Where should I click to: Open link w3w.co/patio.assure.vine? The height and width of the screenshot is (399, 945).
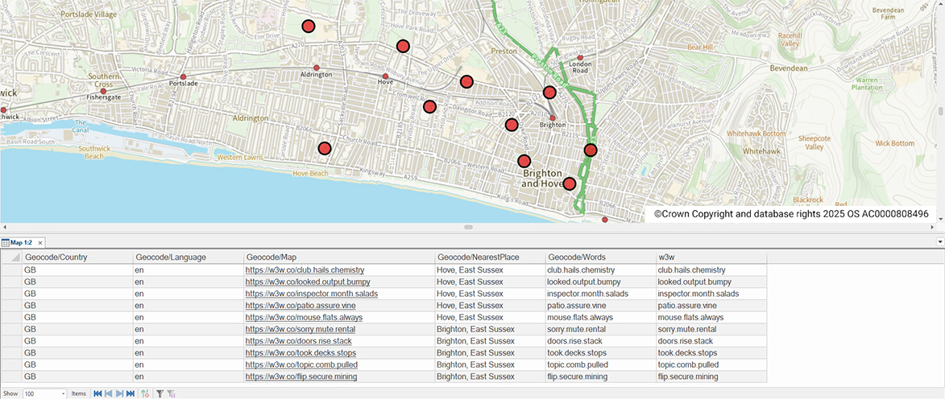tap(300, 306)
